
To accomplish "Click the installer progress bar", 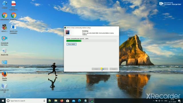I will coord(91,41).
